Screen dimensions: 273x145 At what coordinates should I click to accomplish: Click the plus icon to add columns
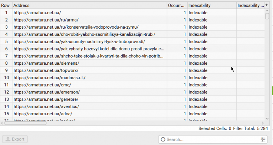267,5
